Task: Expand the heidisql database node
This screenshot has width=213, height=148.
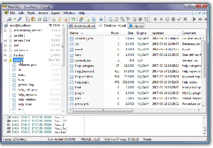Action: [x=5, y=55]
